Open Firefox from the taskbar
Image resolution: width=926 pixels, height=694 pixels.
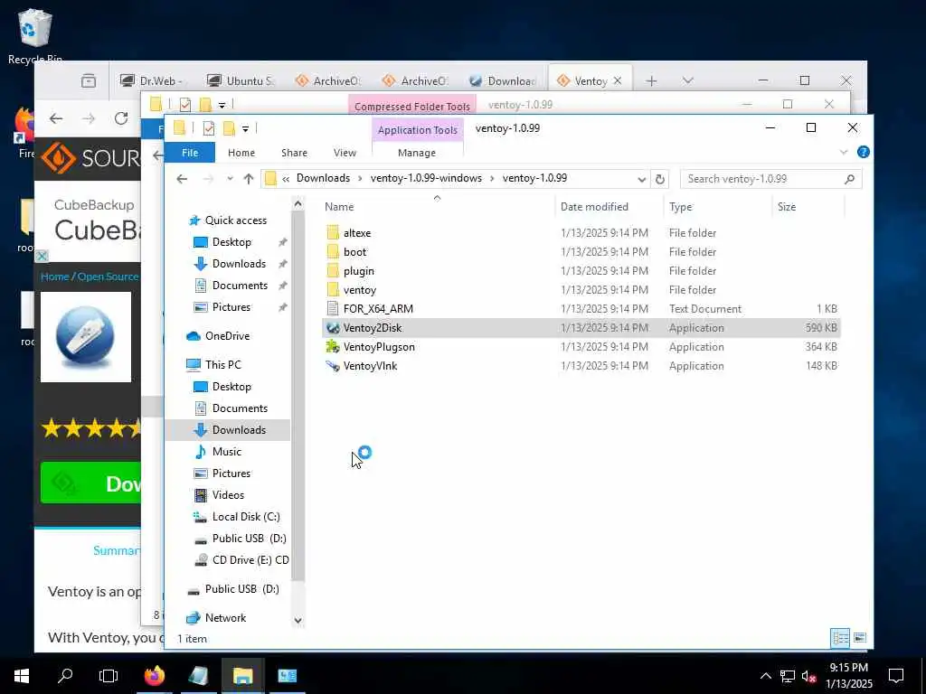[x=154, y=676]
